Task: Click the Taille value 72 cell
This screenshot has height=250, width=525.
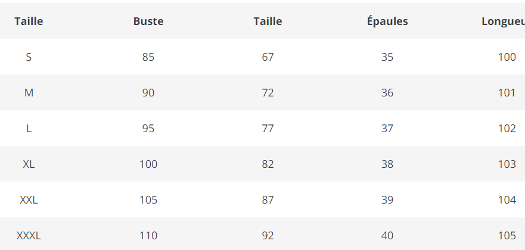Action: pyautogui.click(x=268, y=93)
